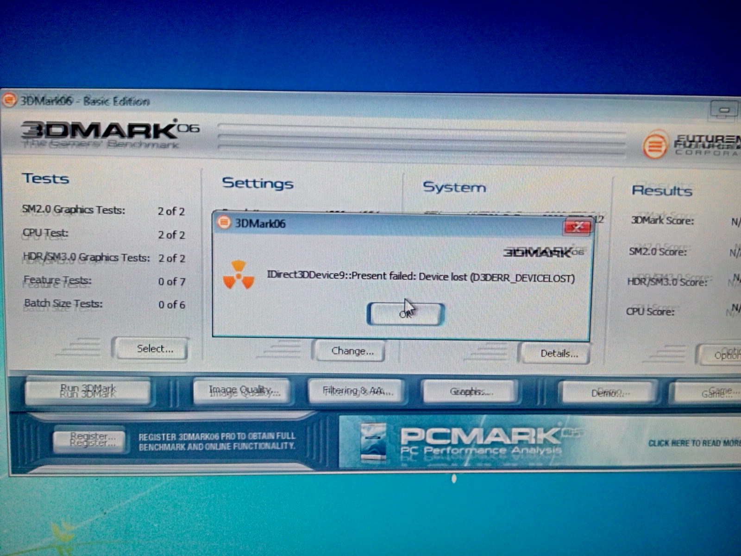
Task: Open Filtering & AA... settings
Action: (x=356, y=391)
